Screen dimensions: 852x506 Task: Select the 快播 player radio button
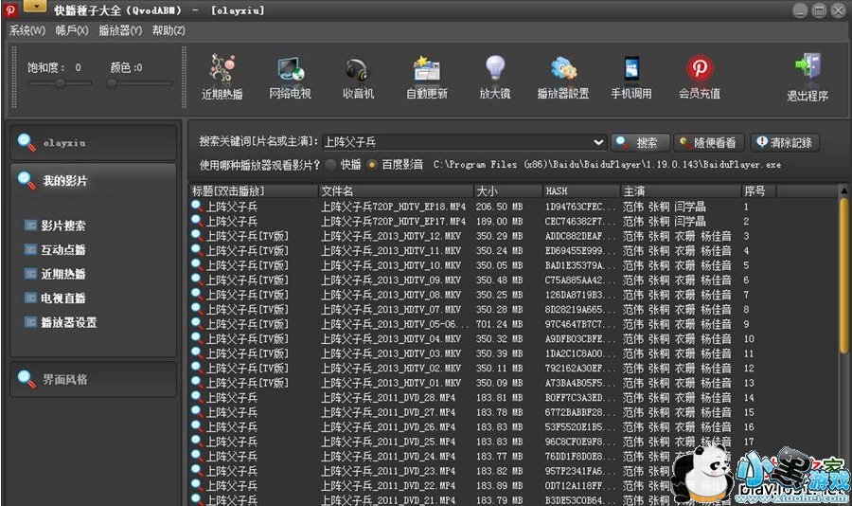click(331, 164)
